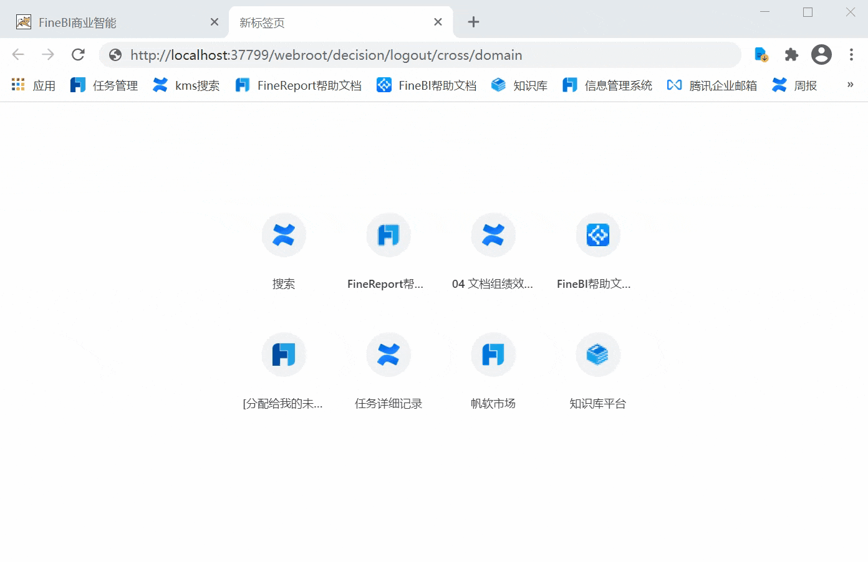868x562 pixels.
Task: Open the 任务管理 bookmark
Action: pyautogui.click(x=104, y=85)
